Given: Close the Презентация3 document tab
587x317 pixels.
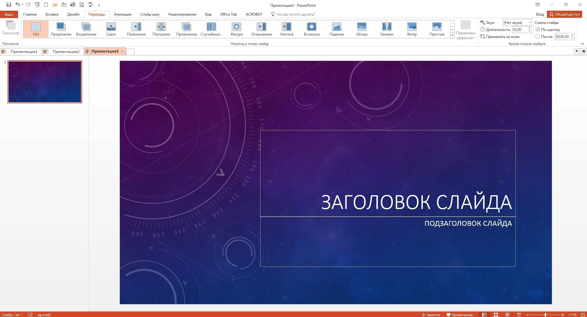Looking at the screenshot, I should [x=122, y=51].
